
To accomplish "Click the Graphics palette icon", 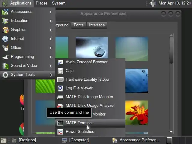I will [x=5, y=30].
